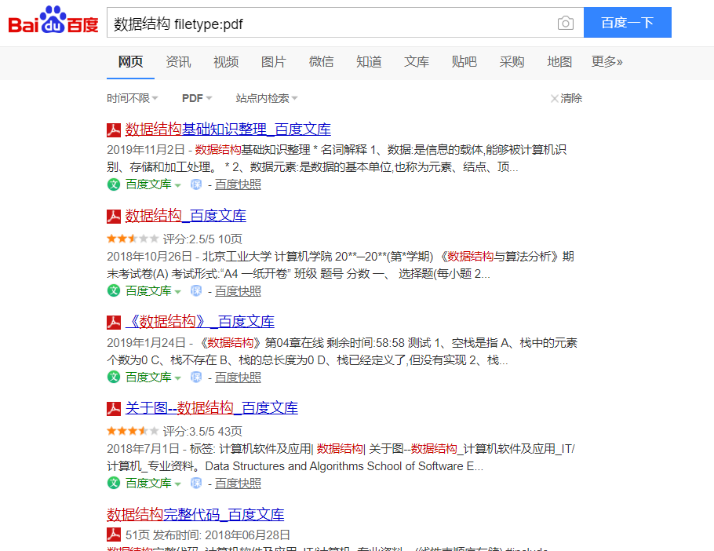Image resolution: width=714 pixels, height=551 pixels.
Task: Click PDF icon beside 关于图--数据结构 result
Action: coord(114,408)
